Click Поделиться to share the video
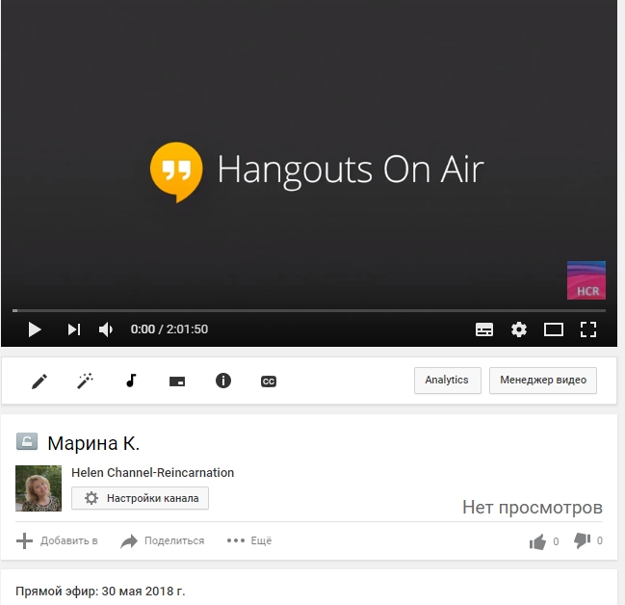Viewport: 625px width, 605px height. [163, 541]
